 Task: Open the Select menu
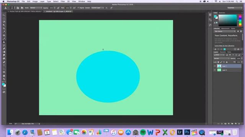pyautogui.click(x=56, y=2)
